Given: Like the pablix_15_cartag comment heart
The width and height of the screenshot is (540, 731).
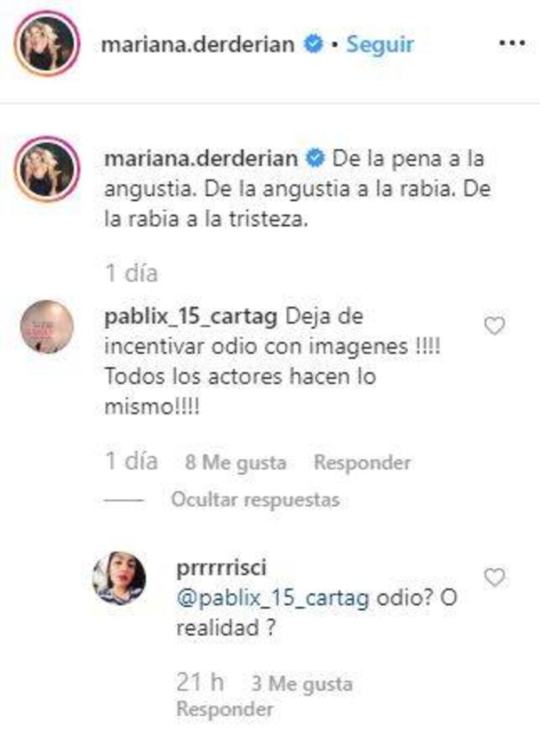Looking at the screenshot, I should coord(494,325).
